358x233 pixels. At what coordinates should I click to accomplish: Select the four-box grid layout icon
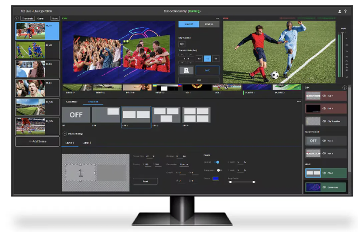pyautogui.click(x=196, y=115)
